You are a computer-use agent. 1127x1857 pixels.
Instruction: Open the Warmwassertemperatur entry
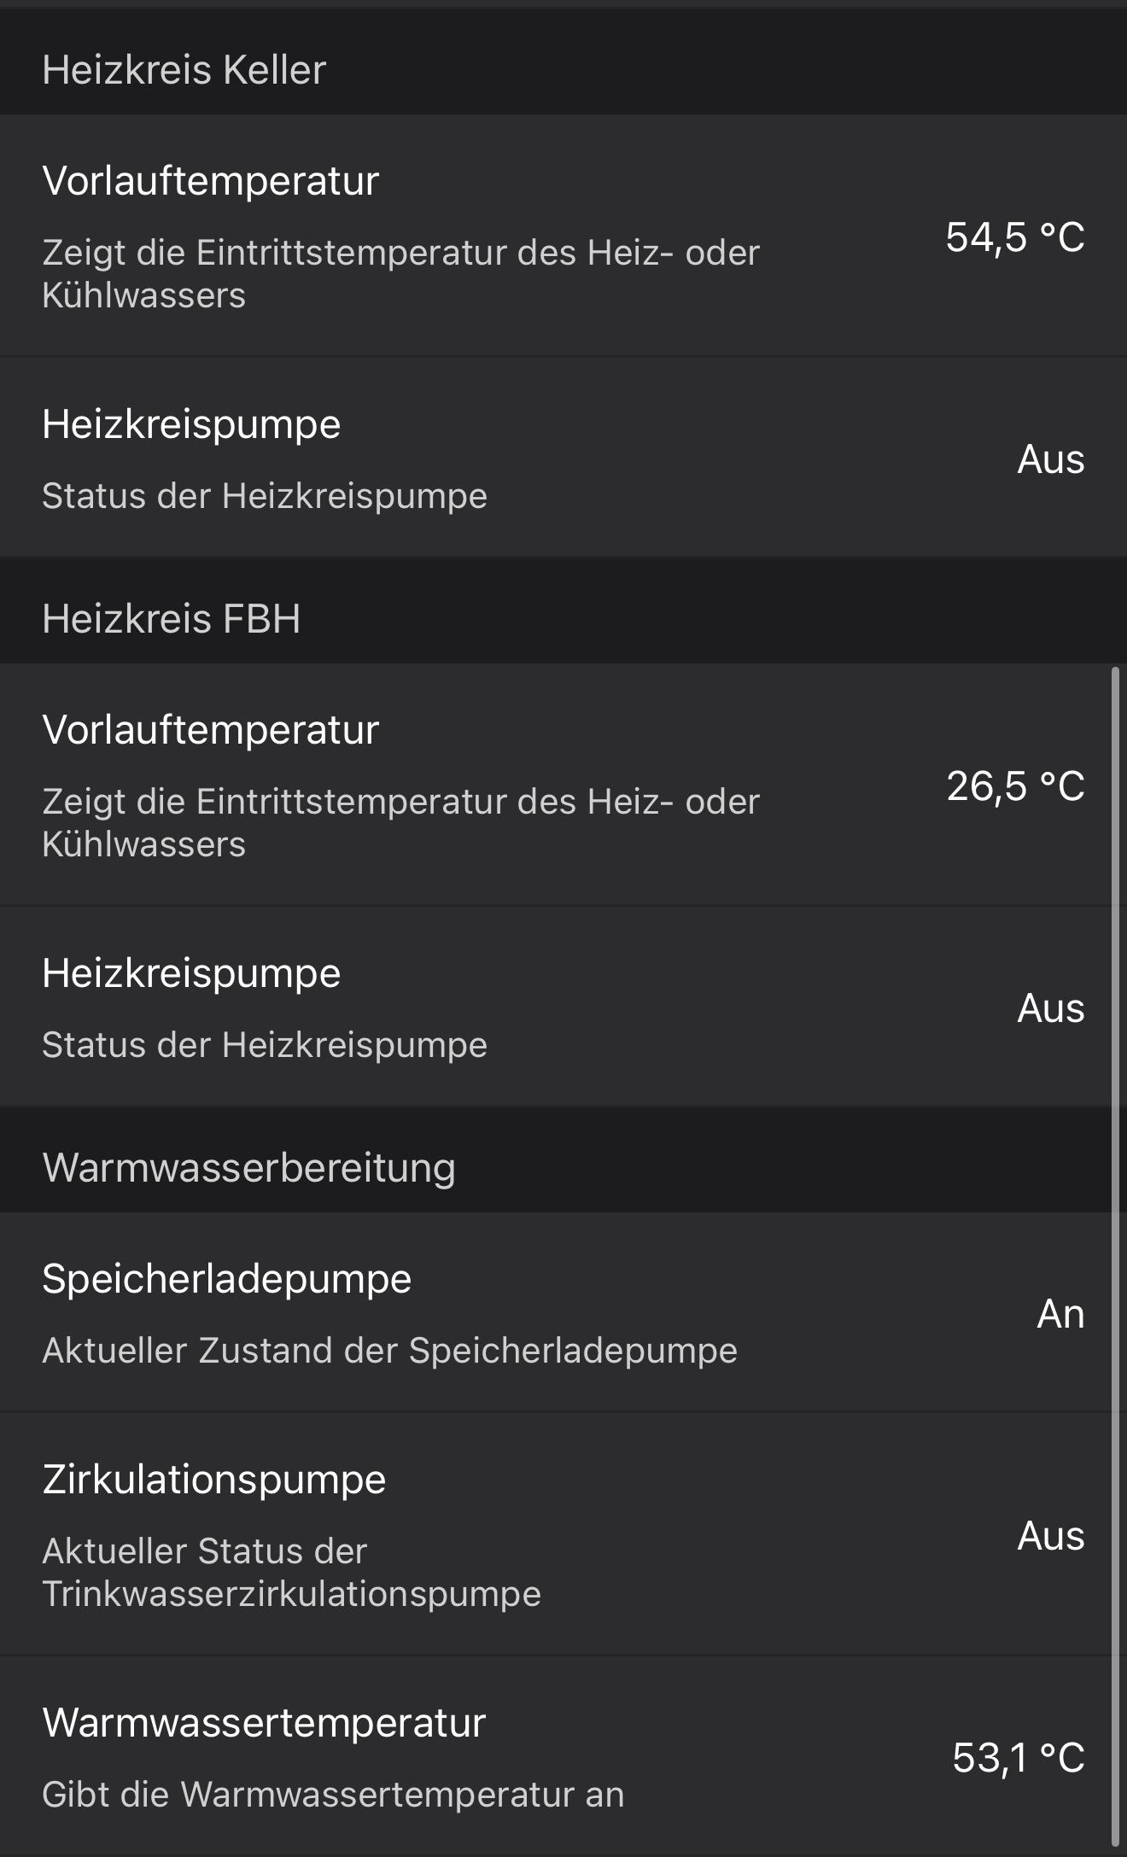click(264, 1723)
